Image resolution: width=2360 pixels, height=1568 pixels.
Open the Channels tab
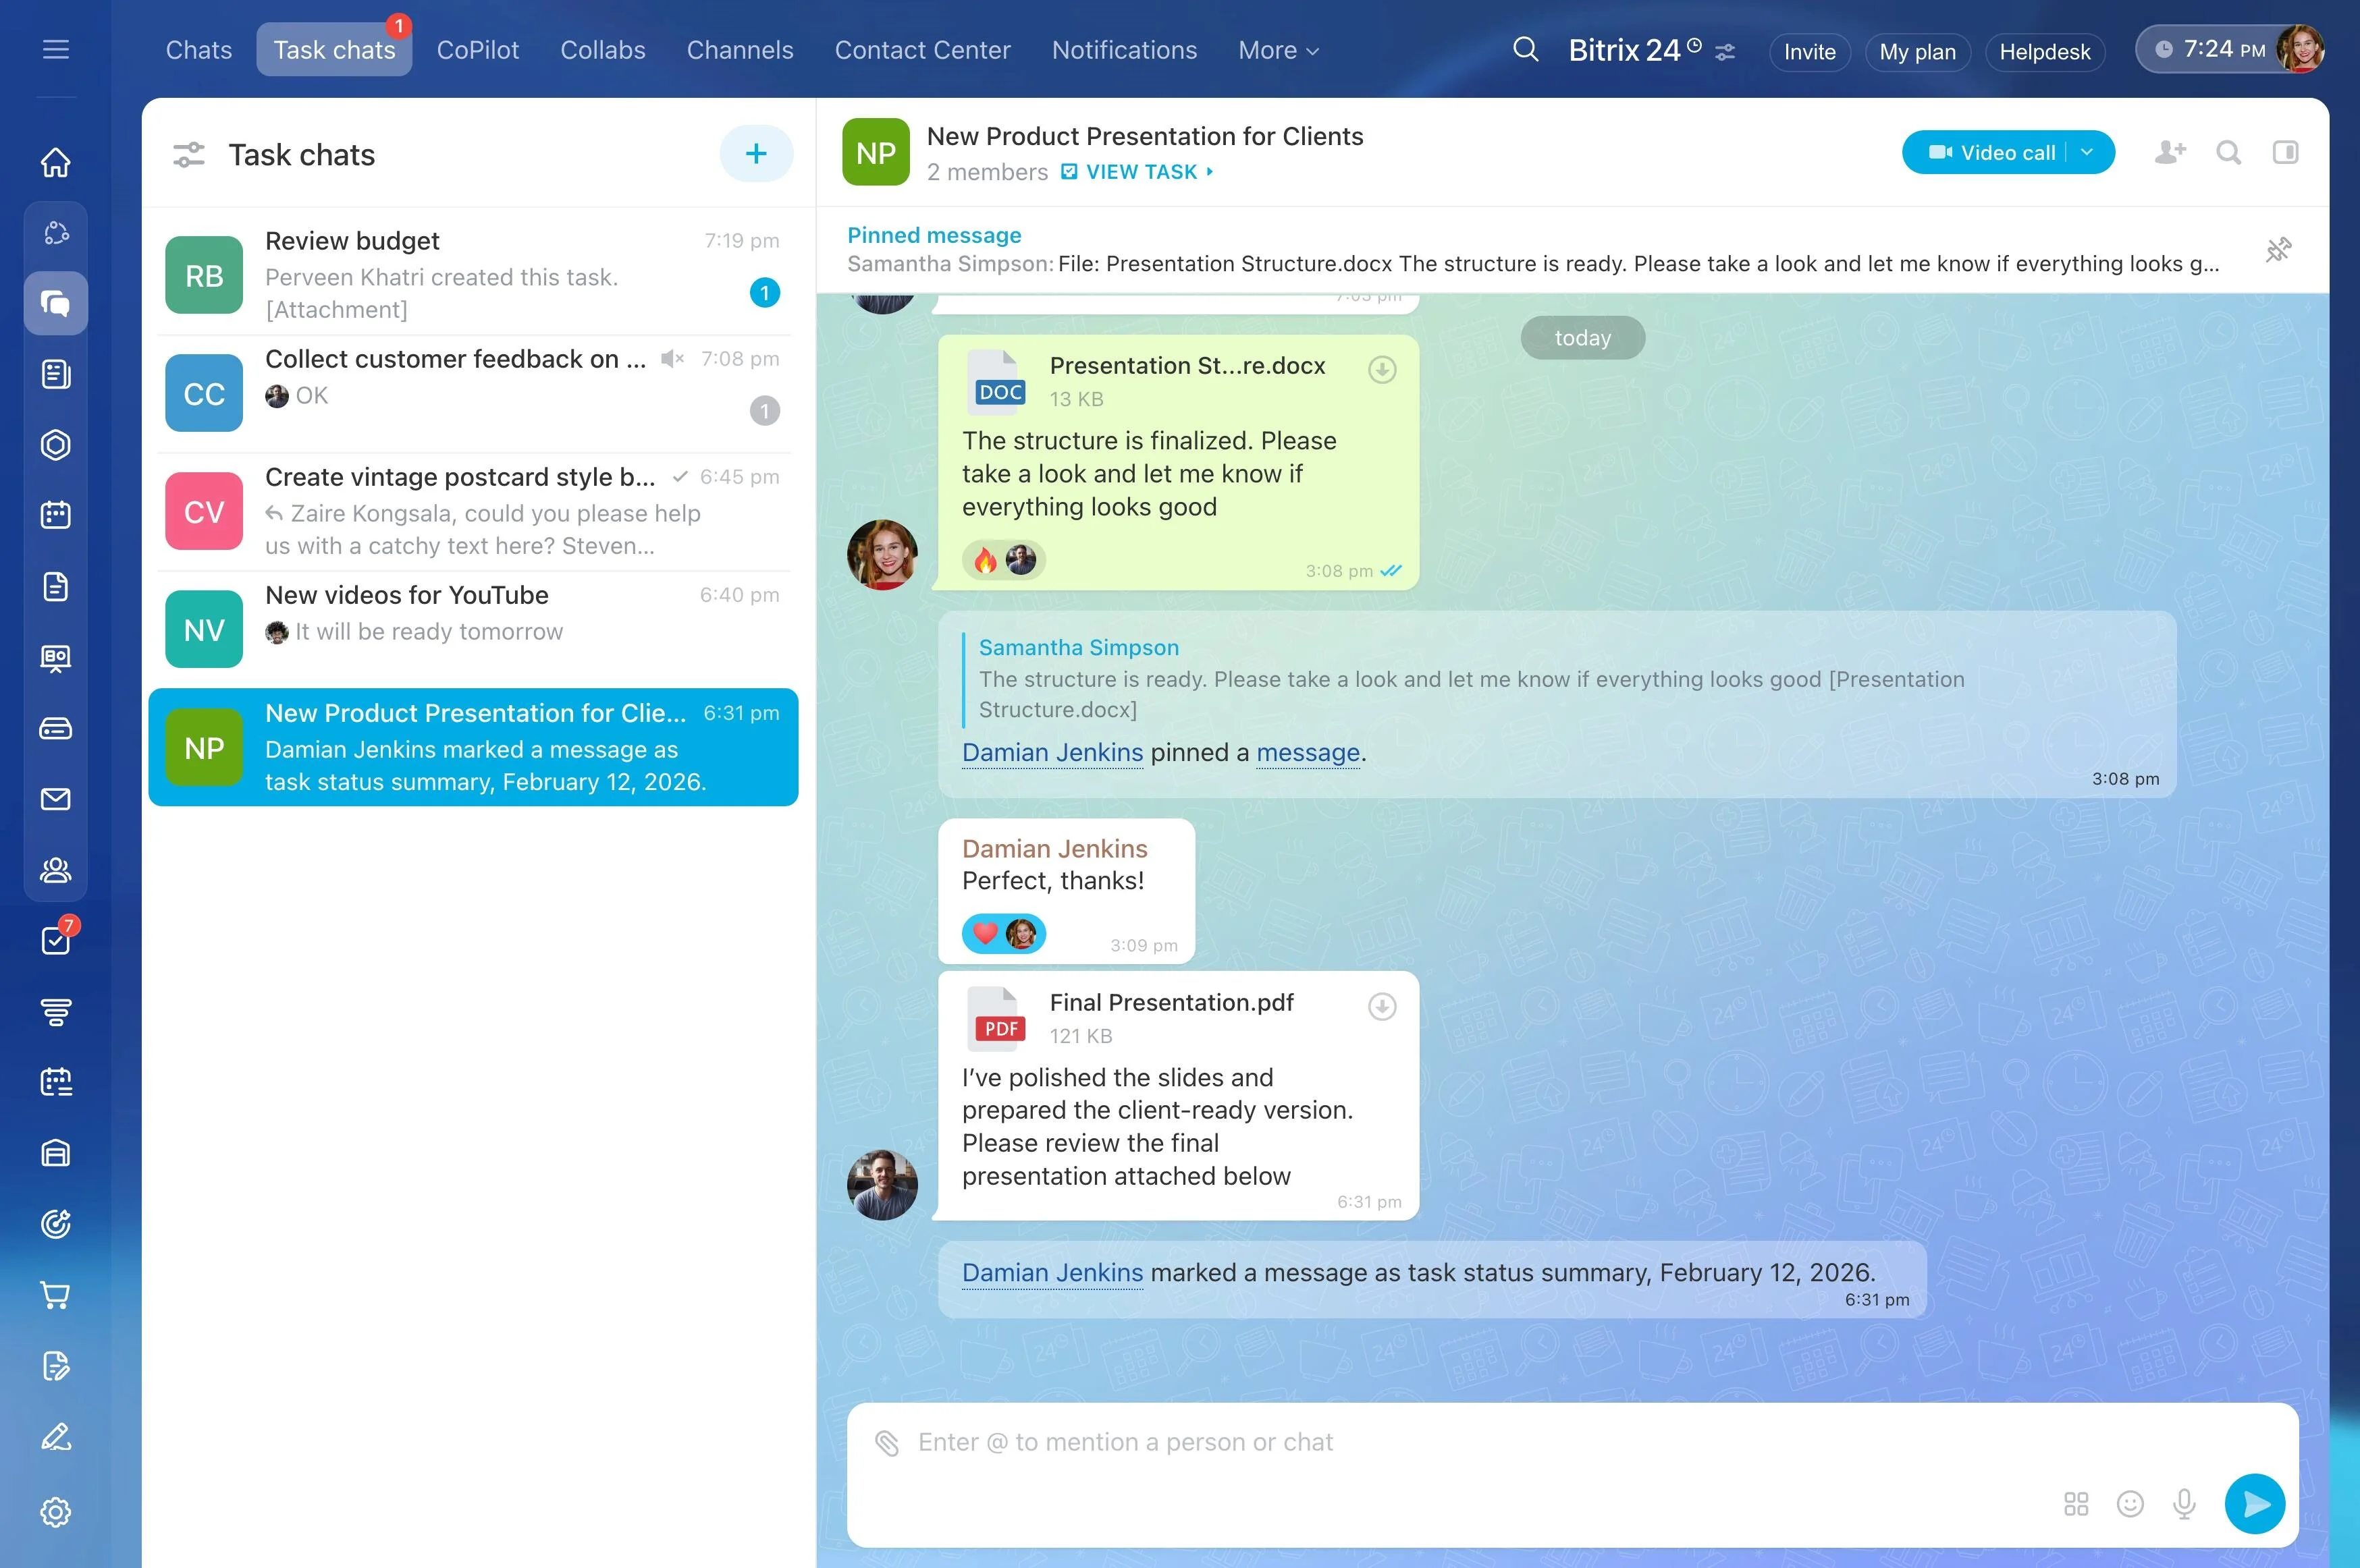739,50
